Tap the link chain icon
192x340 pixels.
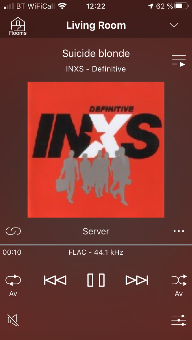click(13, 231)
